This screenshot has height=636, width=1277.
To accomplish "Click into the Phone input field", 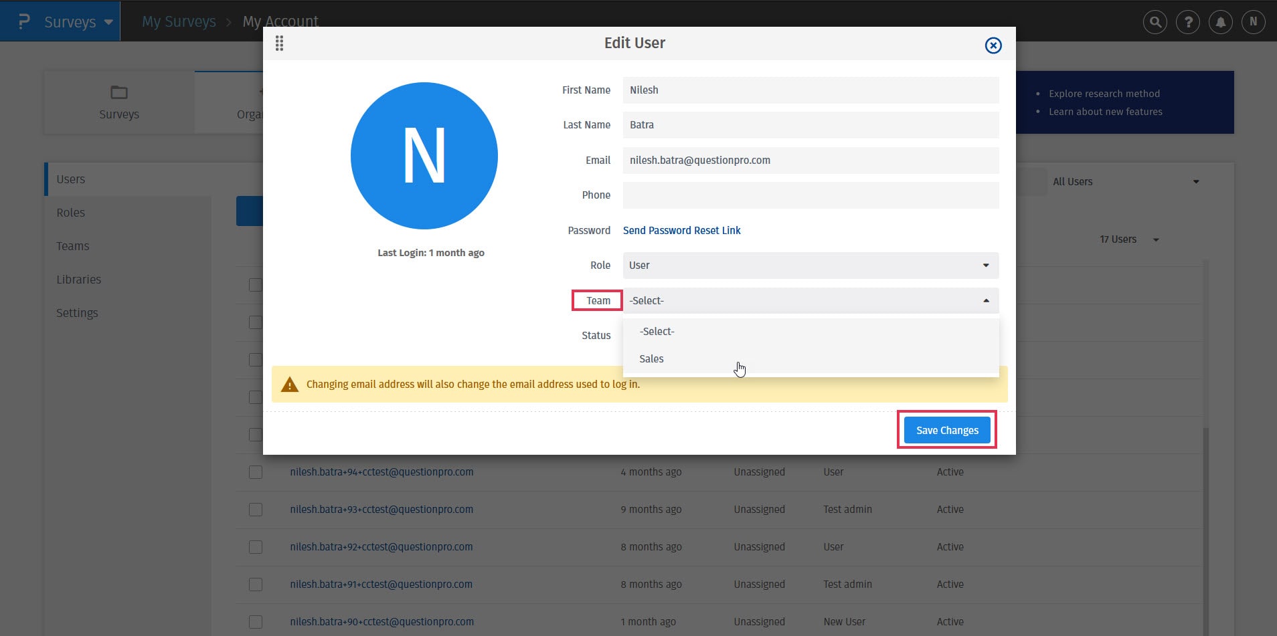I will [x=810, y=195].
